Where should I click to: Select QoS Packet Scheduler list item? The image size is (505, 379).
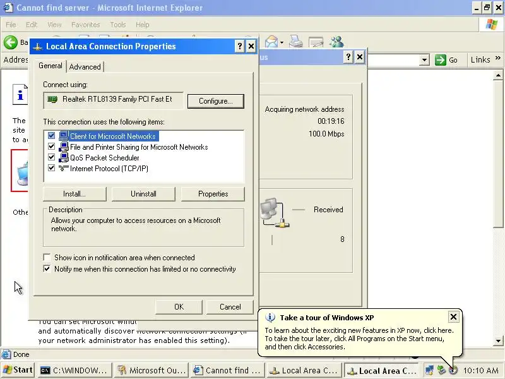click(x=105, y=157)
